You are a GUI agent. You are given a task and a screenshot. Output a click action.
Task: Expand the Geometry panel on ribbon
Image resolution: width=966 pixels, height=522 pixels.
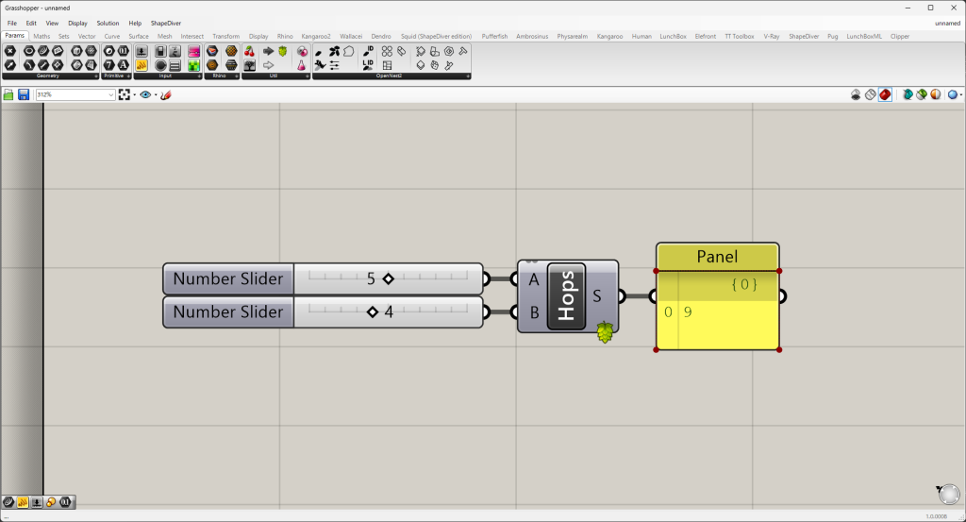96,76
